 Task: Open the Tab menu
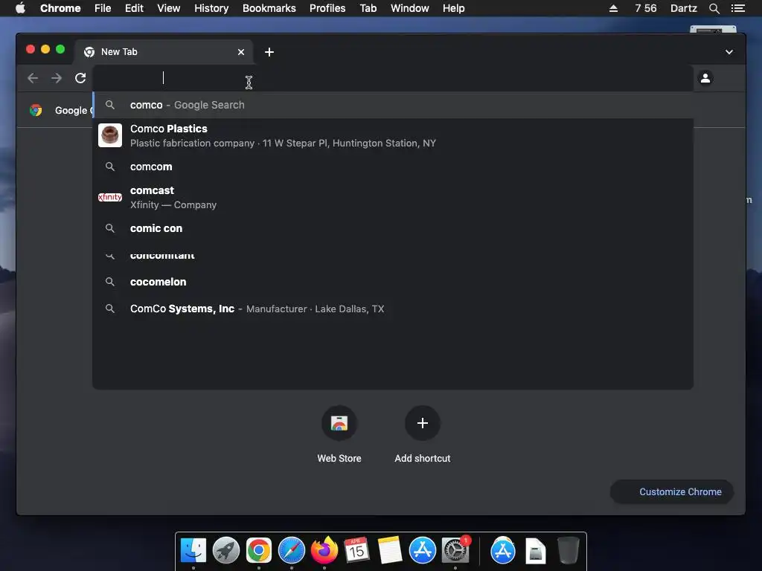[368, 8]
